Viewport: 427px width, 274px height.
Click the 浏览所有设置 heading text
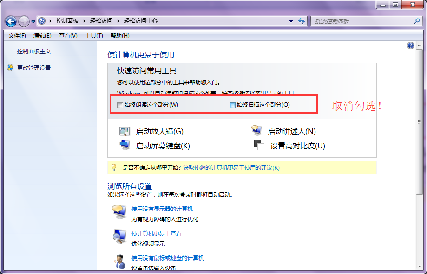130,186
